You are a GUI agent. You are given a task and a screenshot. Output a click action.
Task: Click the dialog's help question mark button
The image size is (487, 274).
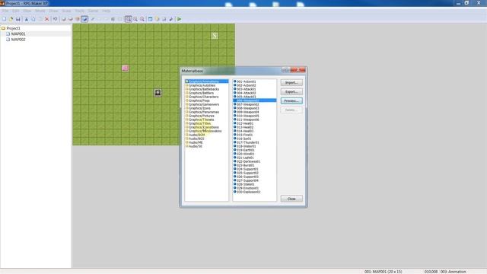click(286, 70)
